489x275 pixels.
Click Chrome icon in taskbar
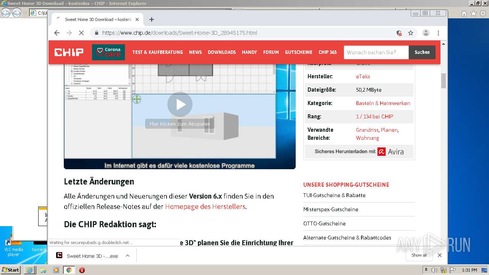(69, 270)
